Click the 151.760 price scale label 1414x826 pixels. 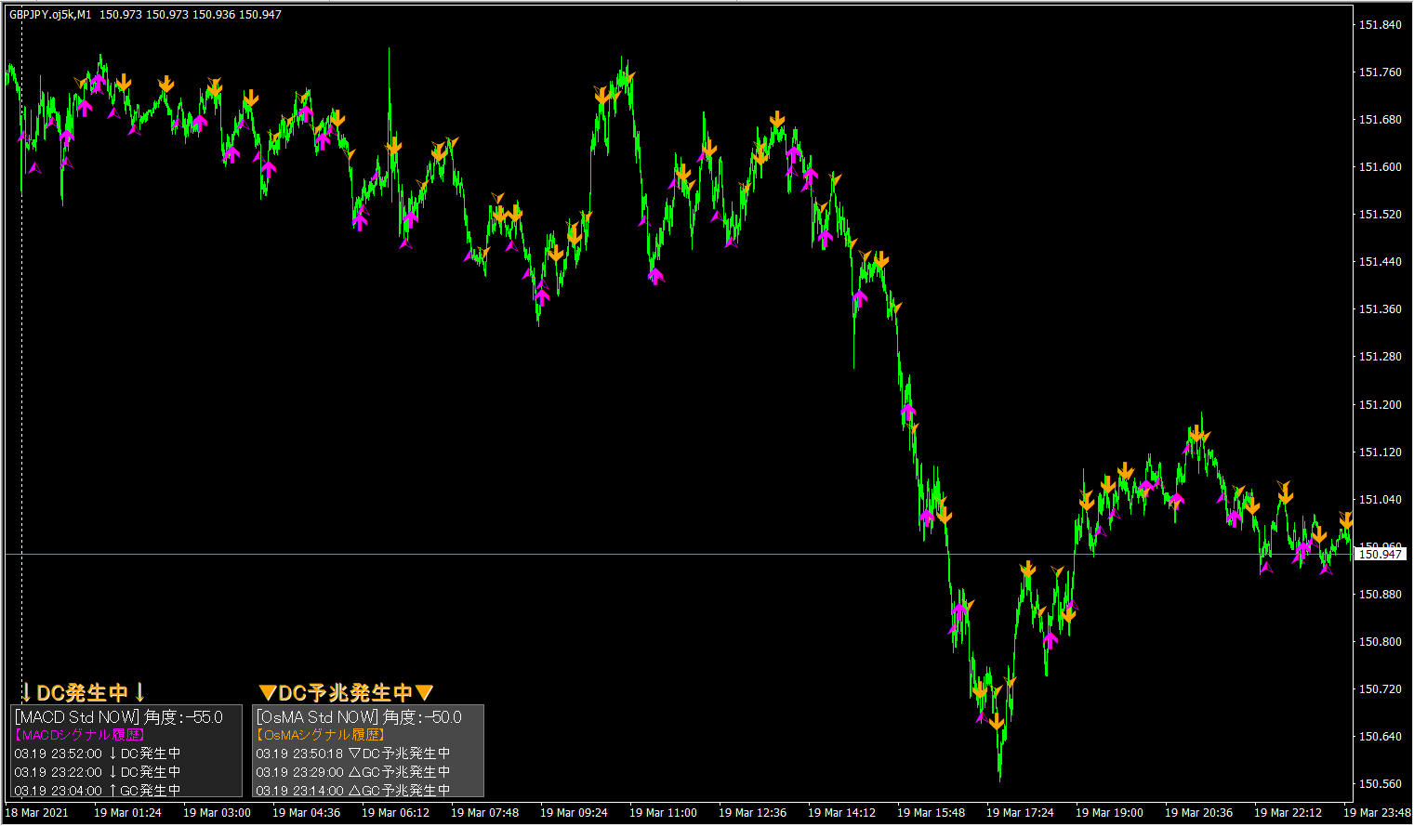tap(1381, 72)
